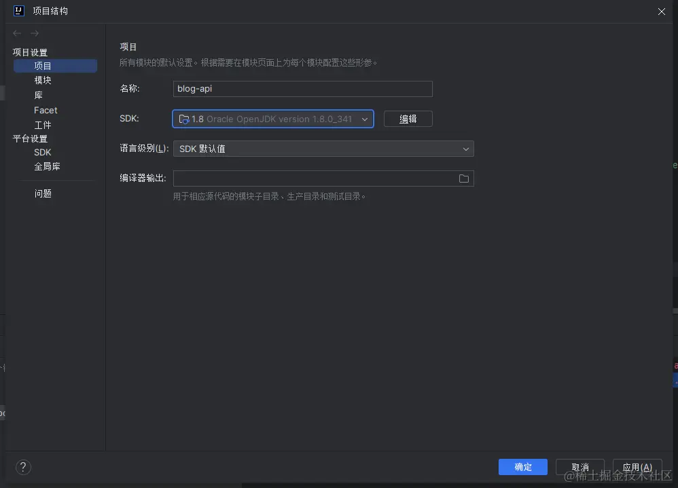
Task: Click the 项目设置 section header
Action: point(30,52)
